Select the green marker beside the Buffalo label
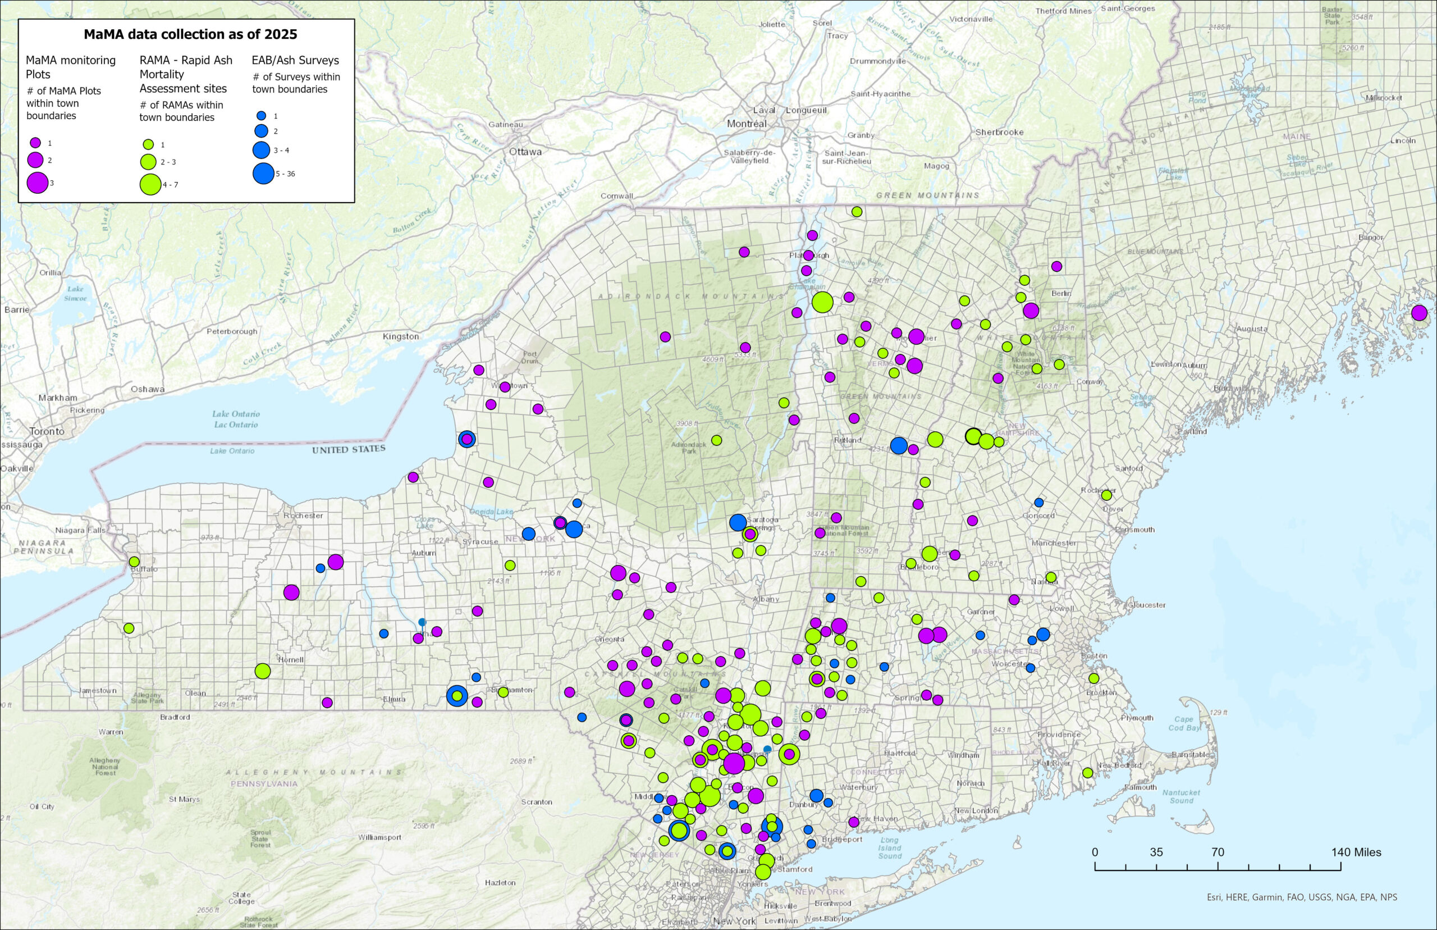 (x=134, y=562)
